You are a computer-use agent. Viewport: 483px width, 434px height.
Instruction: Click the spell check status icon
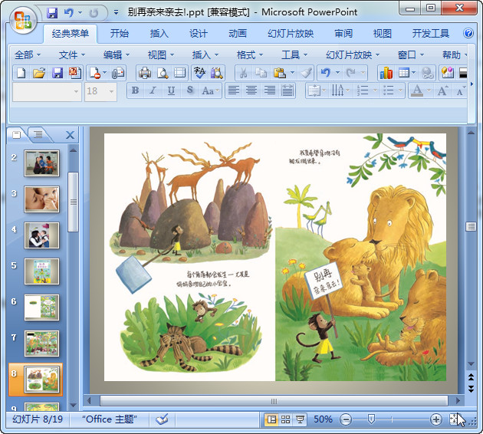click(162, 419)
